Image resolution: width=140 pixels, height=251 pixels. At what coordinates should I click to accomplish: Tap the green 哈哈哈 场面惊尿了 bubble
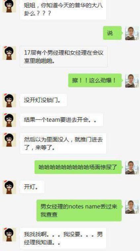coord(78,167)
